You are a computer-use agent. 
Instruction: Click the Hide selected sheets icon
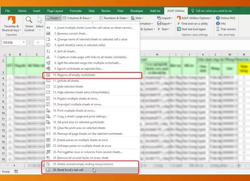coord(48,86)
